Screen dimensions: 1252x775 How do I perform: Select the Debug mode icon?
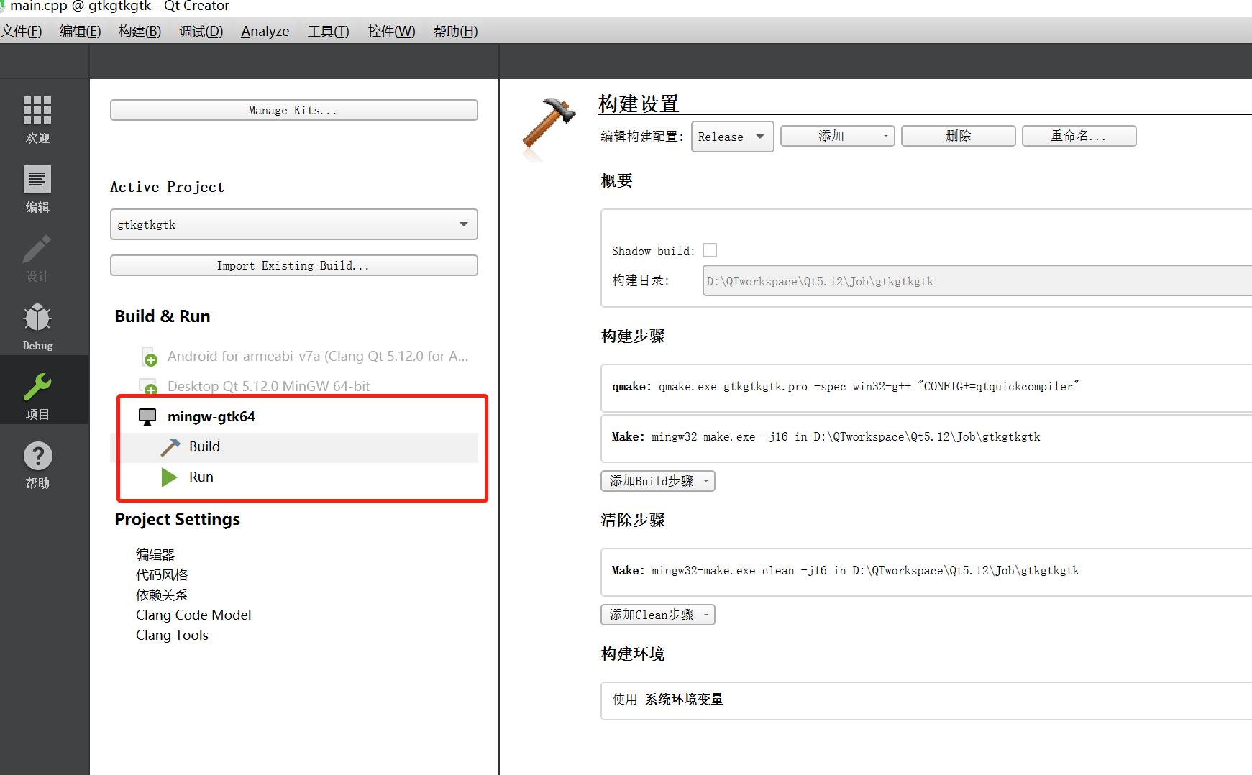[37, 325]
